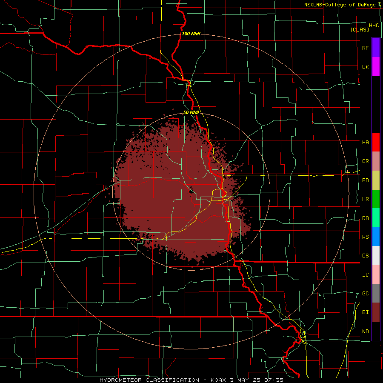Click the 100 NMI range ring label

click(191, 34)
